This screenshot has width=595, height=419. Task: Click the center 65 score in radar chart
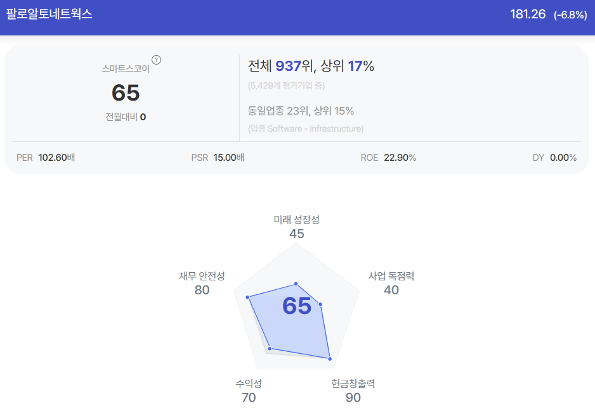coord(297,306)
